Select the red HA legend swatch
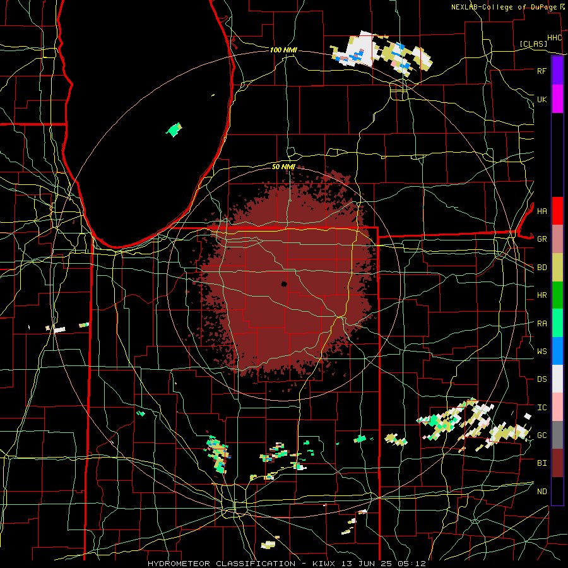The image size is (568, 568). [557, 211]
